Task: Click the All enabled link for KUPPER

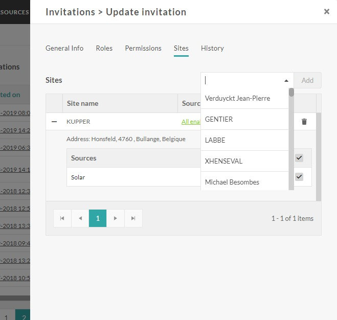Action: [x=191, y=122]
